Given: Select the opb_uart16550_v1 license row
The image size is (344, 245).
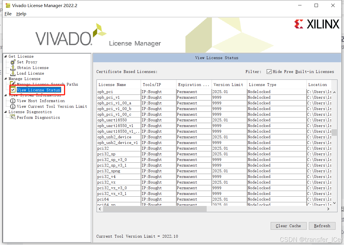Looking at the screenshot, I should 214,126.
